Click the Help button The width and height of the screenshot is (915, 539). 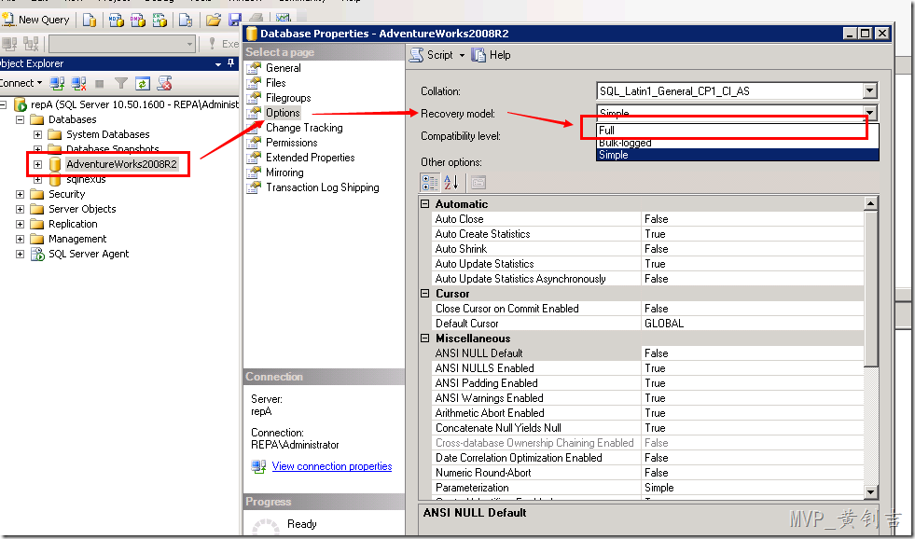pos(492,55)
